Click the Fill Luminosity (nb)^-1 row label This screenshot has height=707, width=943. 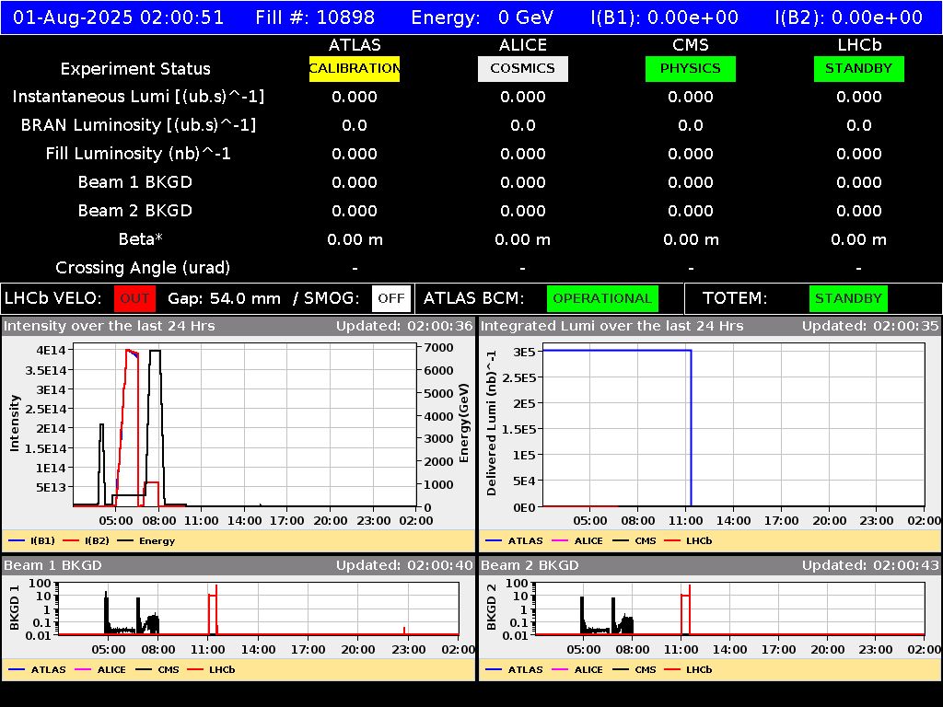(138, 154)
